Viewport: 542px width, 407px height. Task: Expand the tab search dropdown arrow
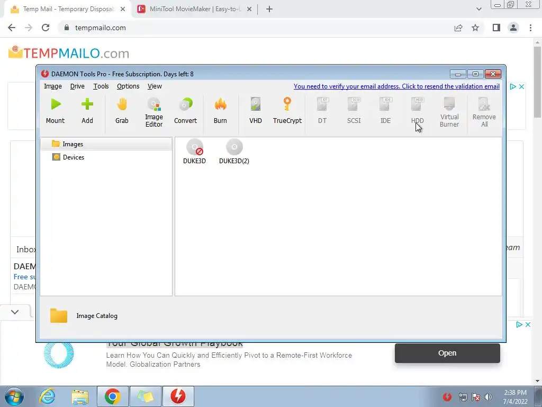tap(478, 9)
